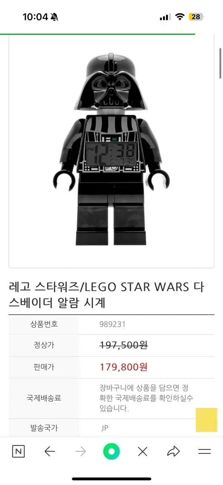Open the green circle search button

[x=111, y=451]
